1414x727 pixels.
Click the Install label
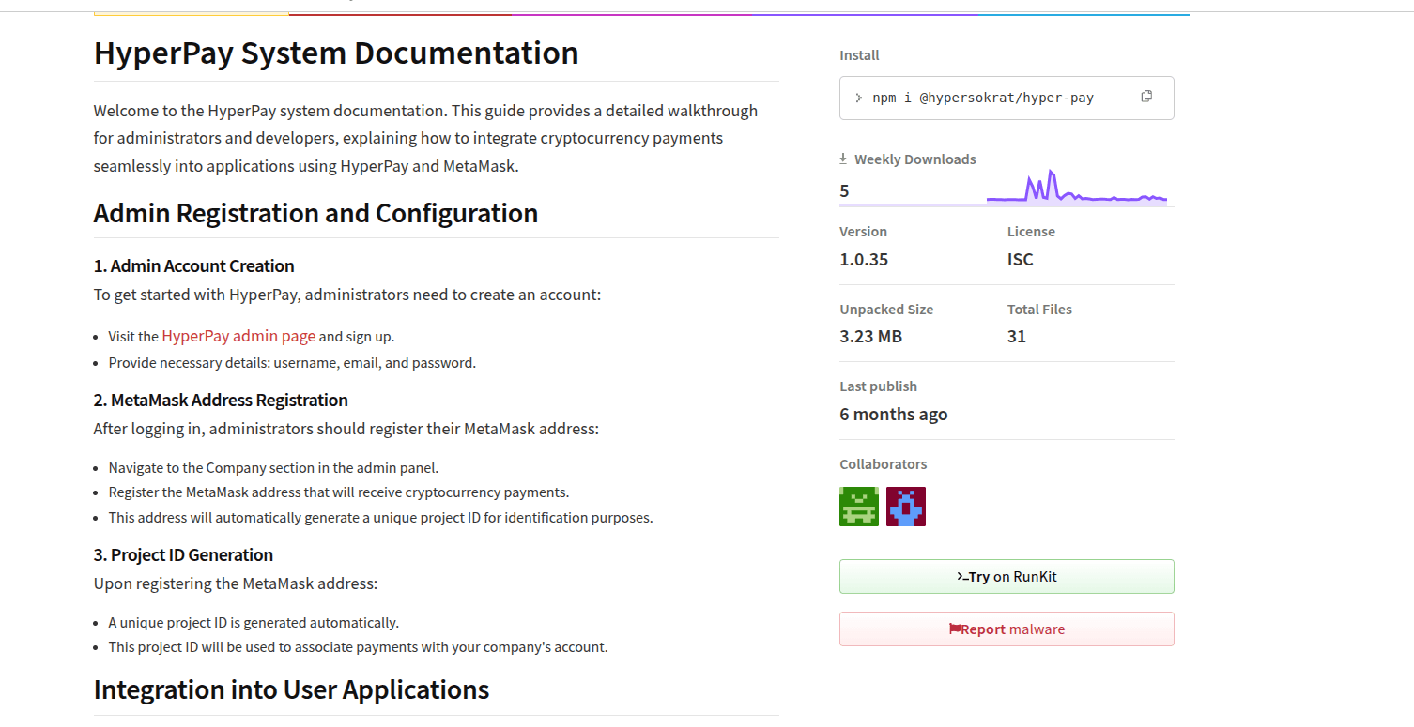859,55
